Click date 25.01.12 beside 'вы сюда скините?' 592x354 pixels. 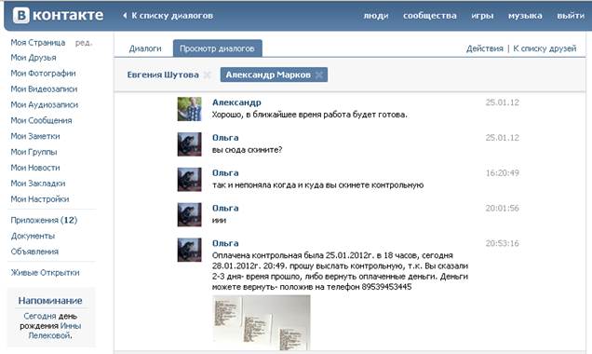[x=502, y=138]
